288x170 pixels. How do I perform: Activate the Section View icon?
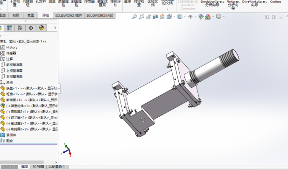(x=155, y=17)
